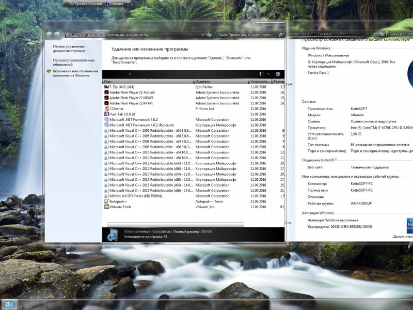Click the CCleaner program icon

click(x=106, y=109)
